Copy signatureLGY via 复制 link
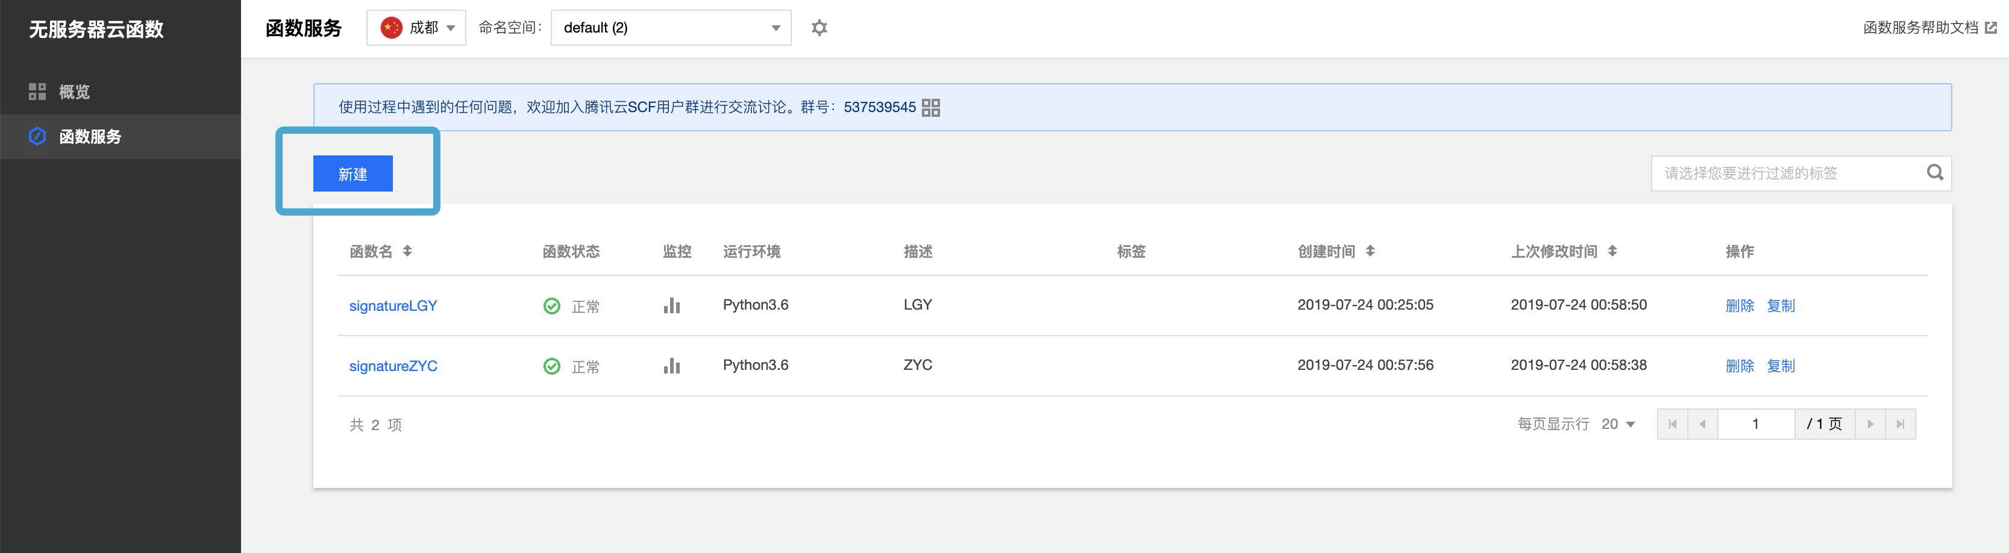The height and width of the screenshot is (553, 2009). [x=1781, y=306]
